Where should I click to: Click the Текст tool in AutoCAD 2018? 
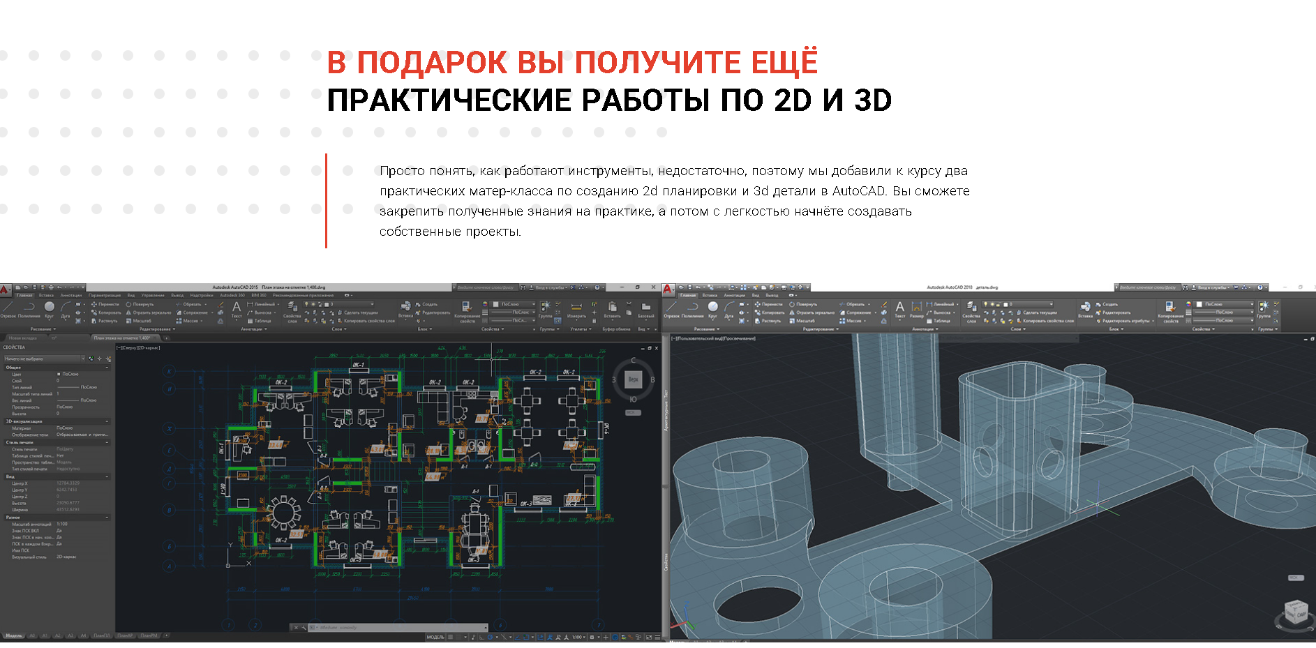(x=900, y=310)
